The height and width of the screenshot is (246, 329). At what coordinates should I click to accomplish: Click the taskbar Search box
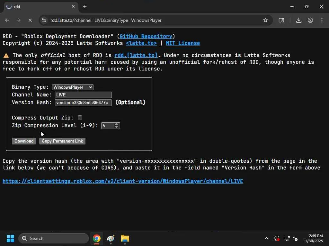pyautogui.click(x=54, y=238)
